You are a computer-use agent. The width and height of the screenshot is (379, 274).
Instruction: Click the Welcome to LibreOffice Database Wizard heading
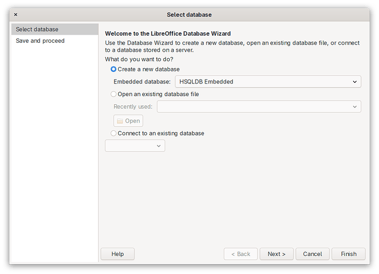168,33
